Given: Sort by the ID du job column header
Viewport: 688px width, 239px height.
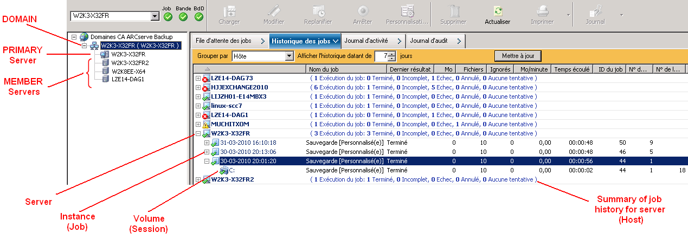Looking at the screenshot, I should pyautogui.click(x=609, y=69).
